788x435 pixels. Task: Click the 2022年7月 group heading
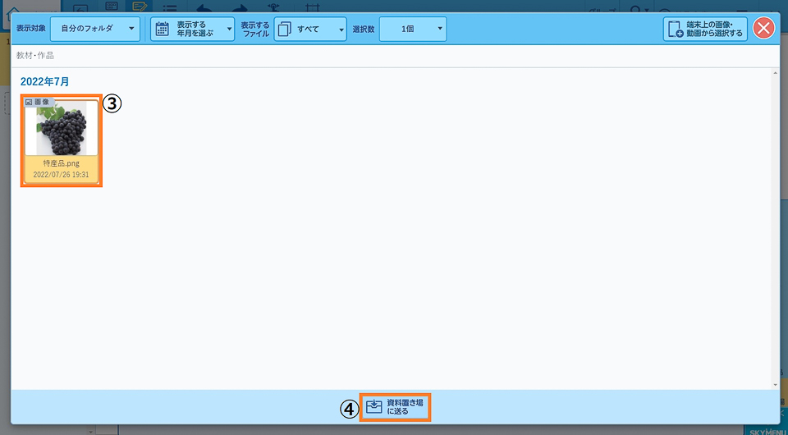pos(45,82)
